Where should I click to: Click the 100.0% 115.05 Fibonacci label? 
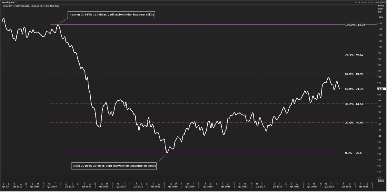pyautogui.click(x=355, y=25)
